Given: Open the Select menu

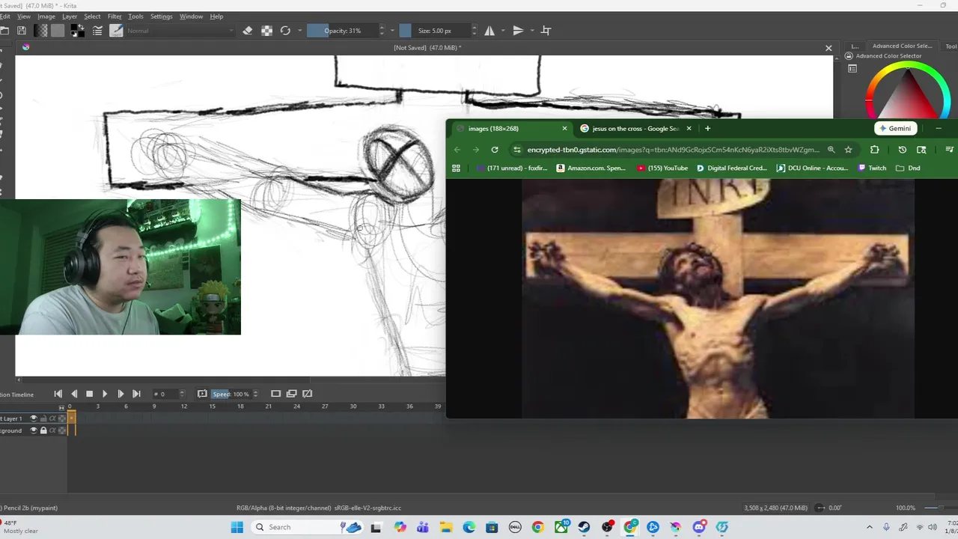Looking at the screenshot, I should coord(92,16).
